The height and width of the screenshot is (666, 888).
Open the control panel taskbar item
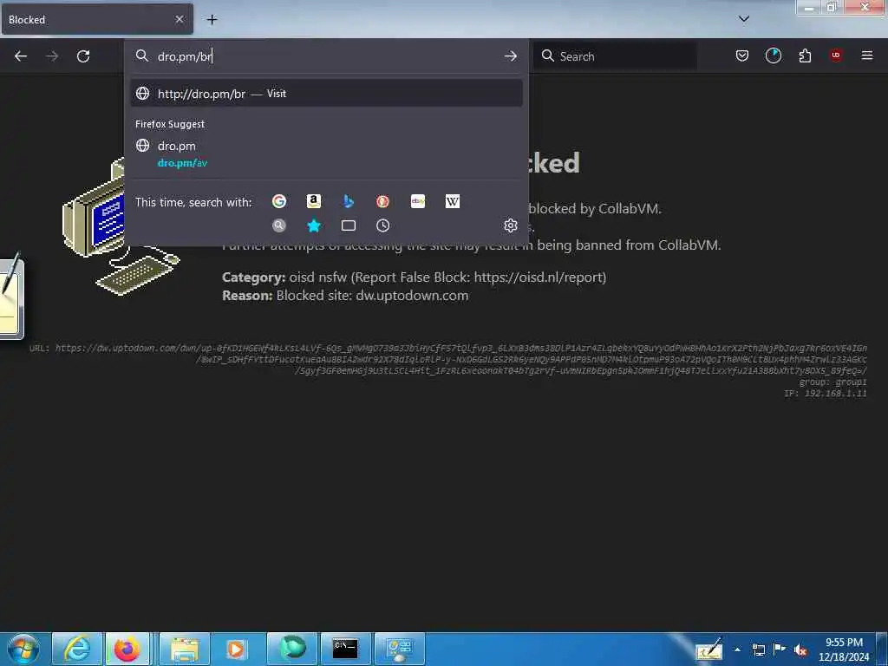pyautogui.click(x=399, y=649)
